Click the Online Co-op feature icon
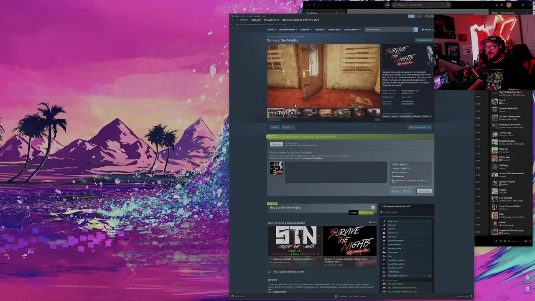The image size is (535, 301). 384,233
